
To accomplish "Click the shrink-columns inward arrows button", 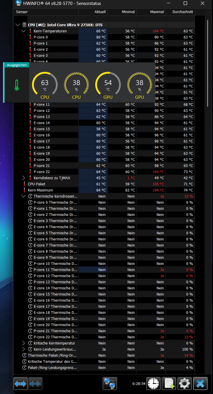I will click(x=35, y=384).
